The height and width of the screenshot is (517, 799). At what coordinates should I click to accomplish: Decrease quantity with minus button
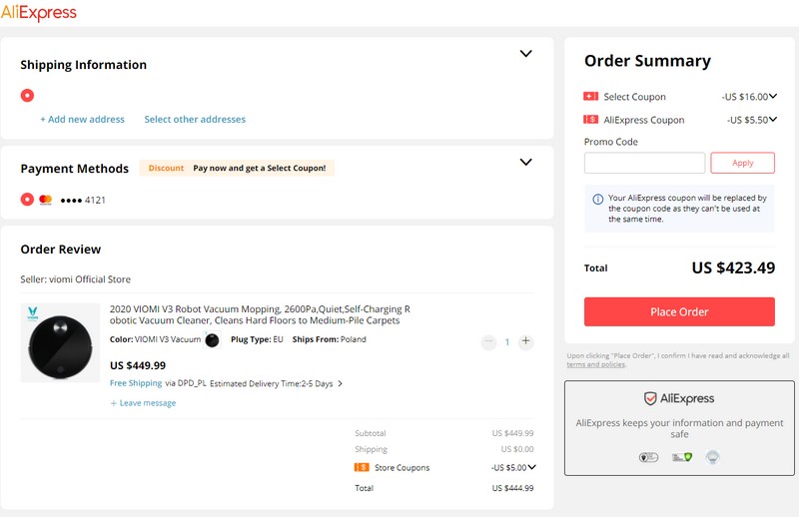[x=488, y=341]
